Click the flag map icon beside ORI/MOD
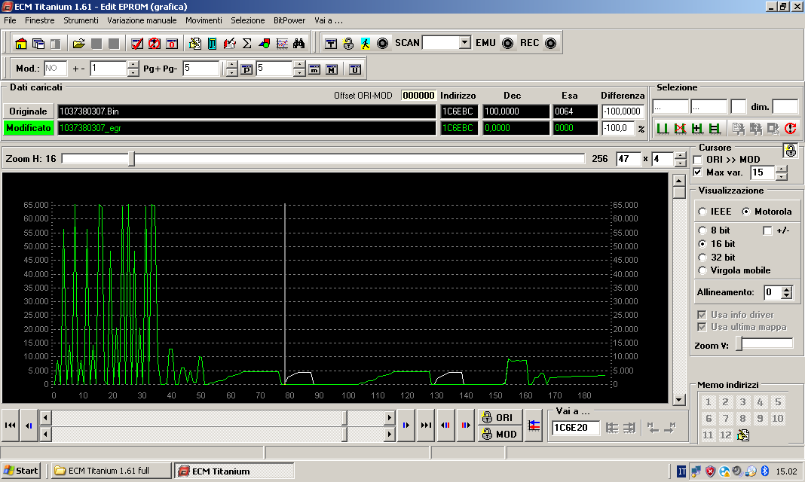805x482 pixels. [534, 425]
